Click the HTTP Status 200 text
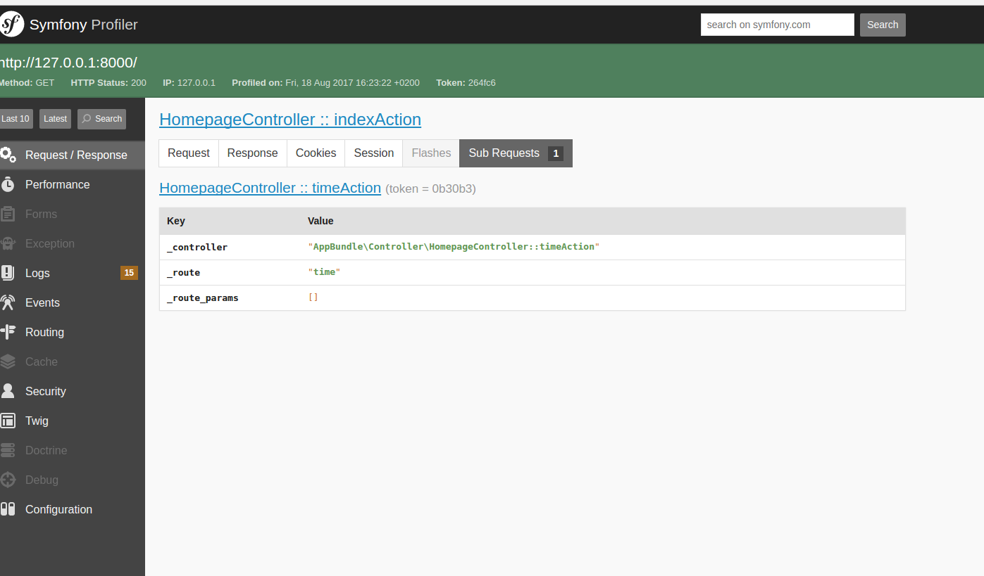 pyautogui.click(x=108, y=82)
